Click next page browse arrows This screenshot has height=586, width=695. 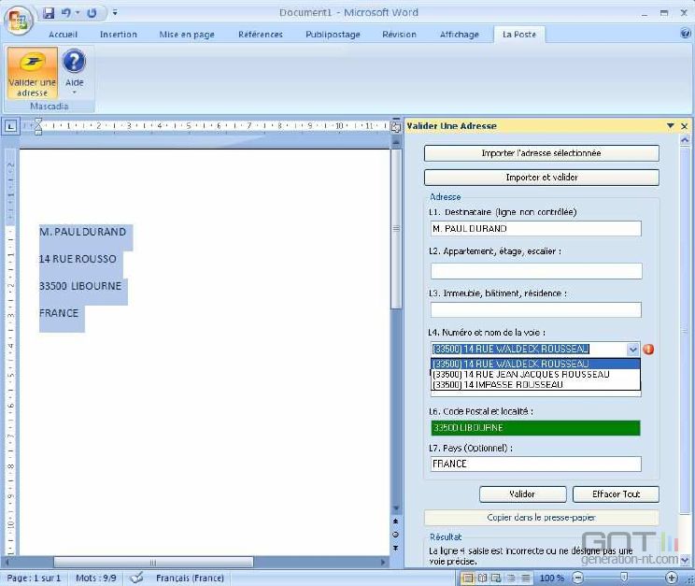[x=396, y=549]
